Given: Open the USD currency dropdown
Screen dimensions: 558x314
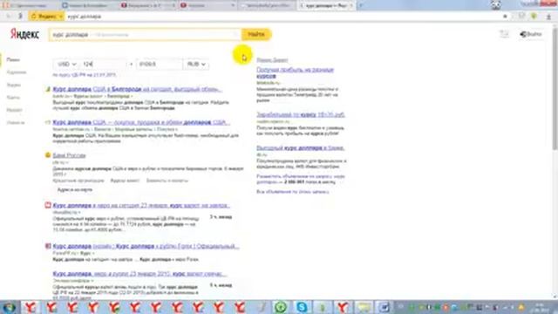Looking at the screenshot, I should point(66,64).
